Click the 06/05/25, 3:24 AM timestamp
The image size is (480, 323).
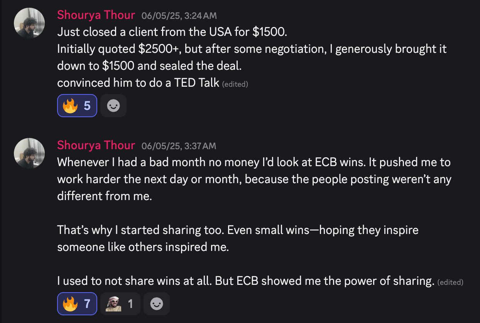click(179, 16)
